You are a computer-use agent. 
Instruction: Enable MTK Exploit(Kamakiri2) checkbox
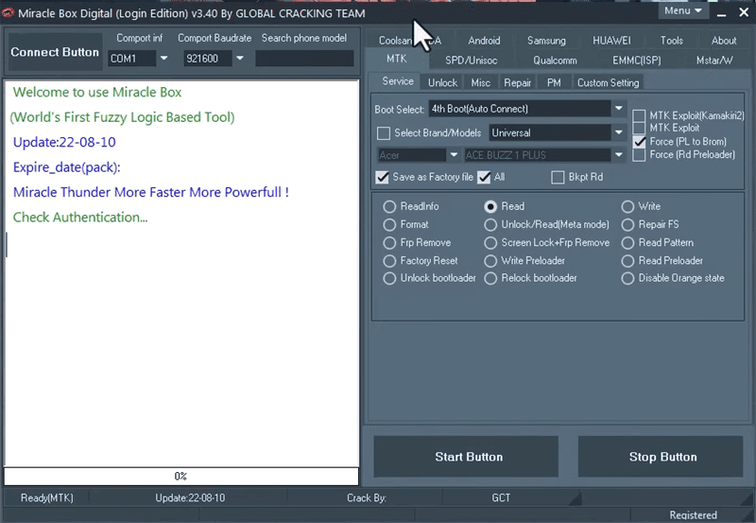pyautogui.click(x=639, y=115)
